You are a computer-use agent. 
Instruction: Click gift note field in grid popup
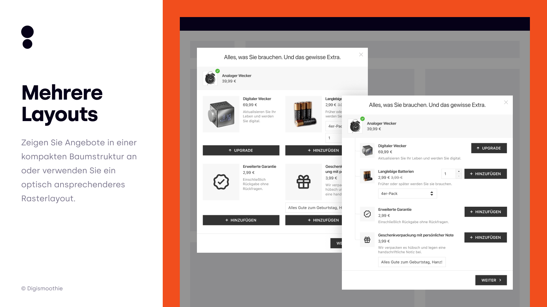point(314,208)
